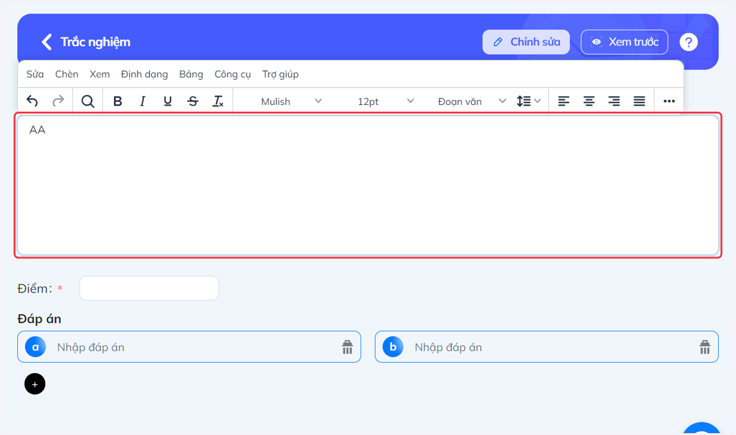Delete answer b with trash icon
This screenshot has width=736, height=435.
pos(705,347)
